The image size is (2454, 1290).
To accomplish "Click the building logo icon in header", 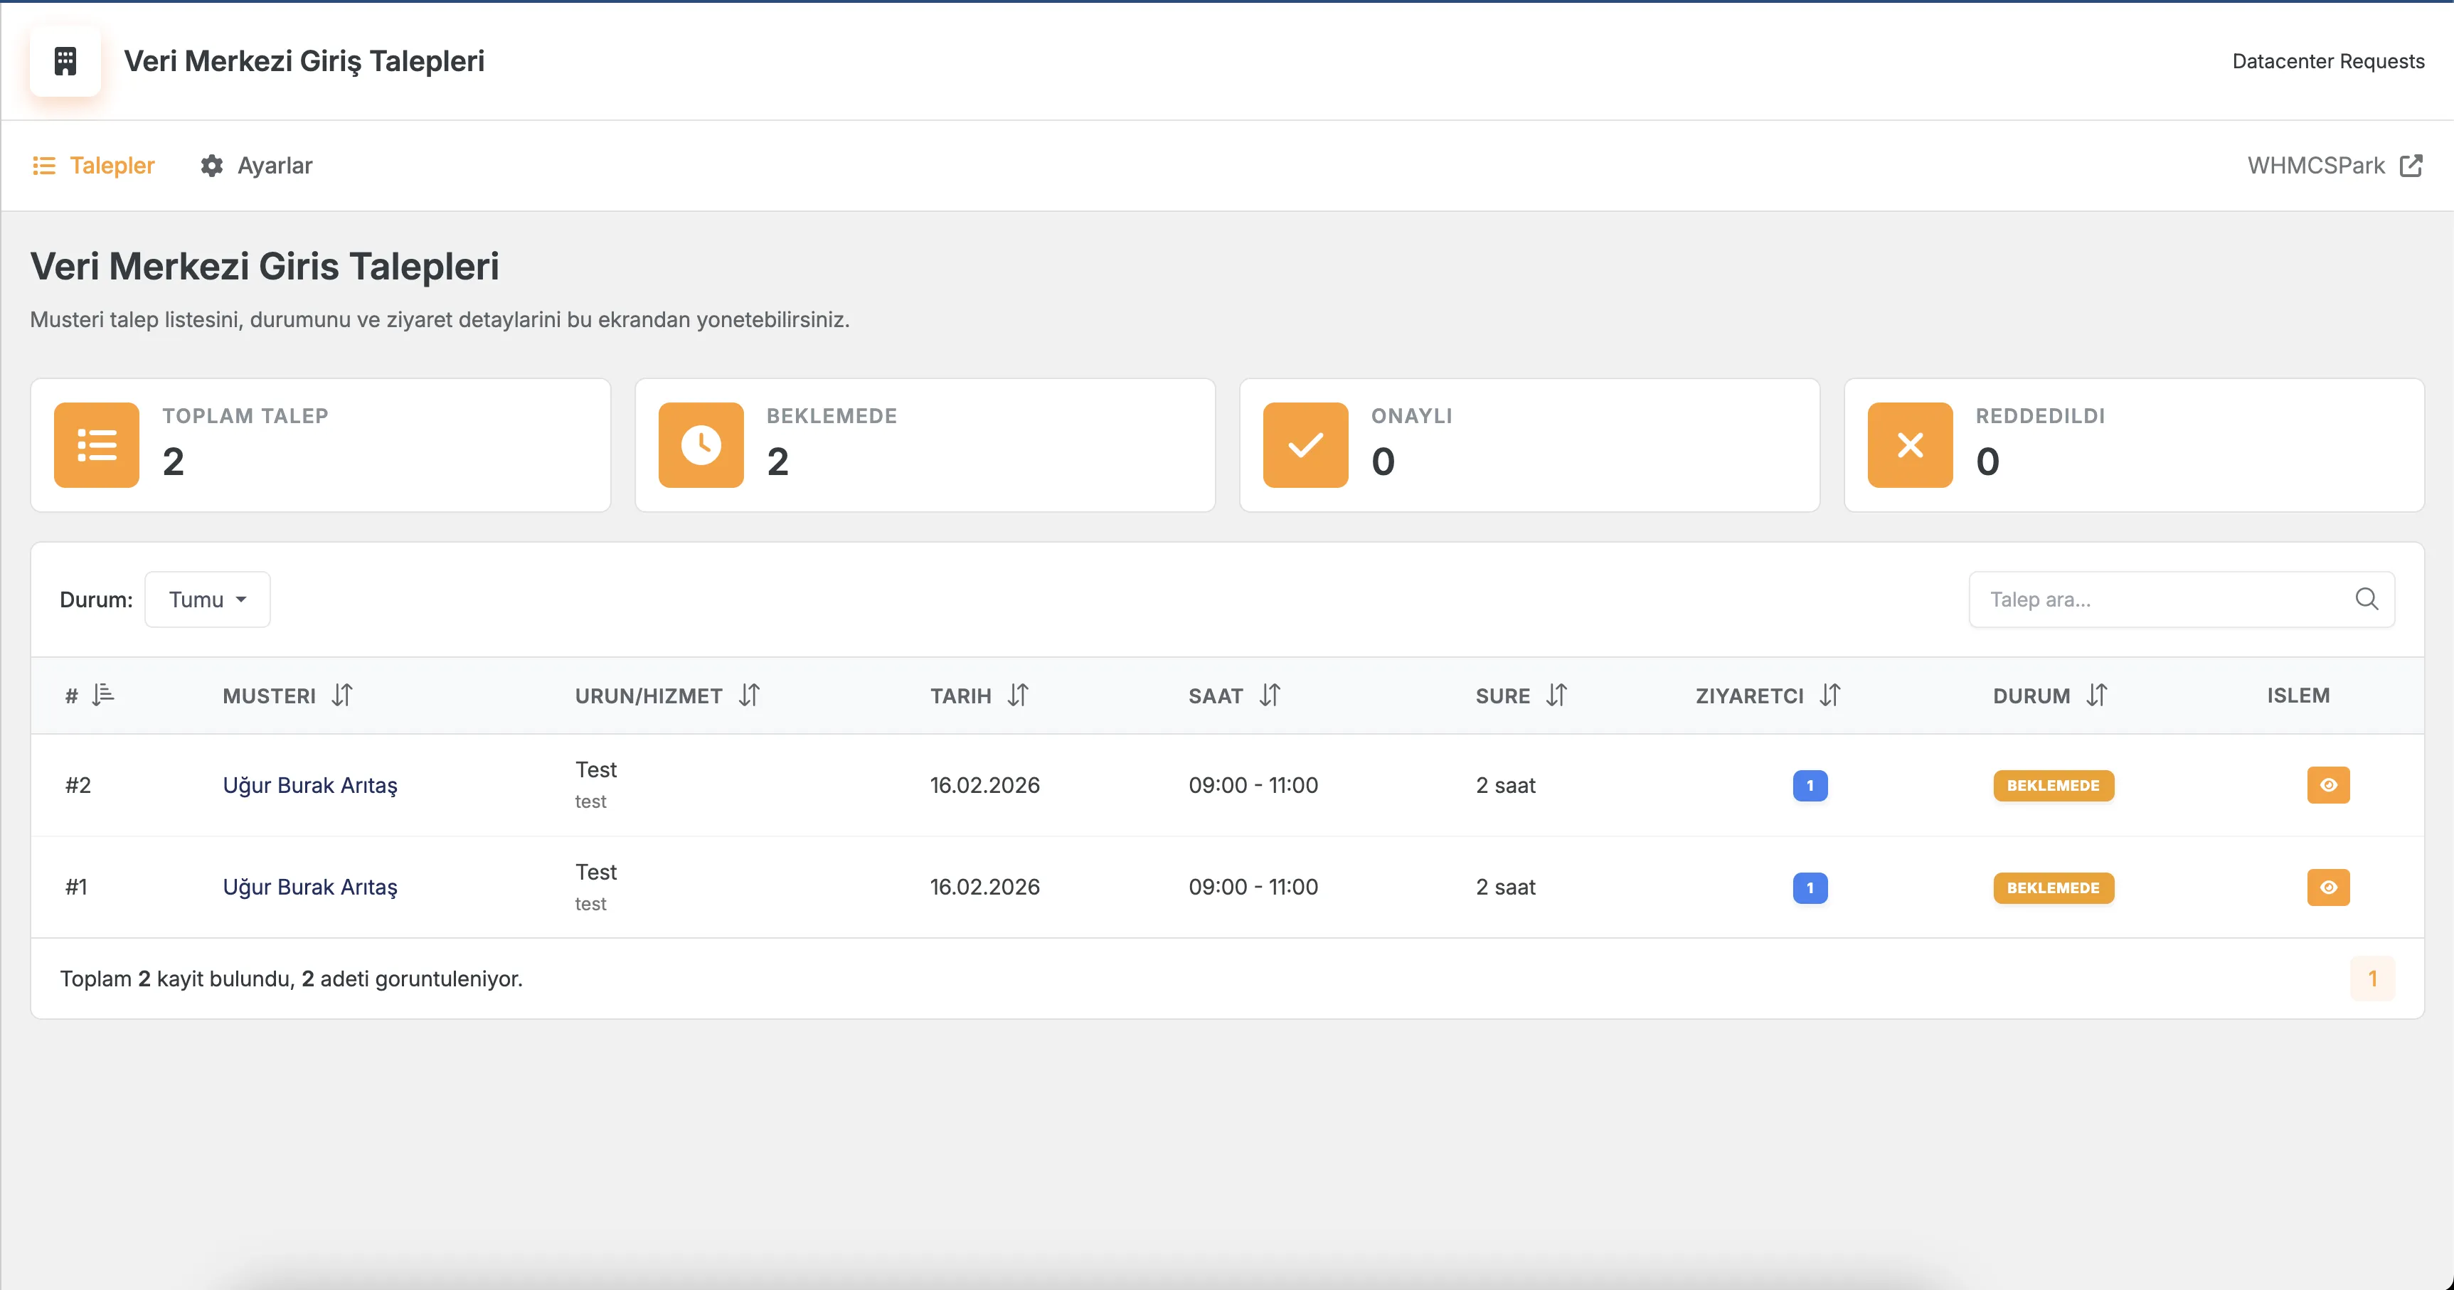I will click(65, 61).
